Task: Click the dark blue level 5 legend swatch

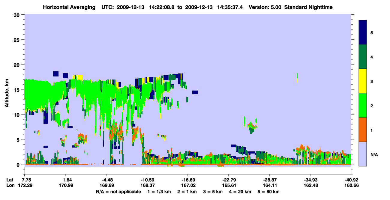Action: 363,32
